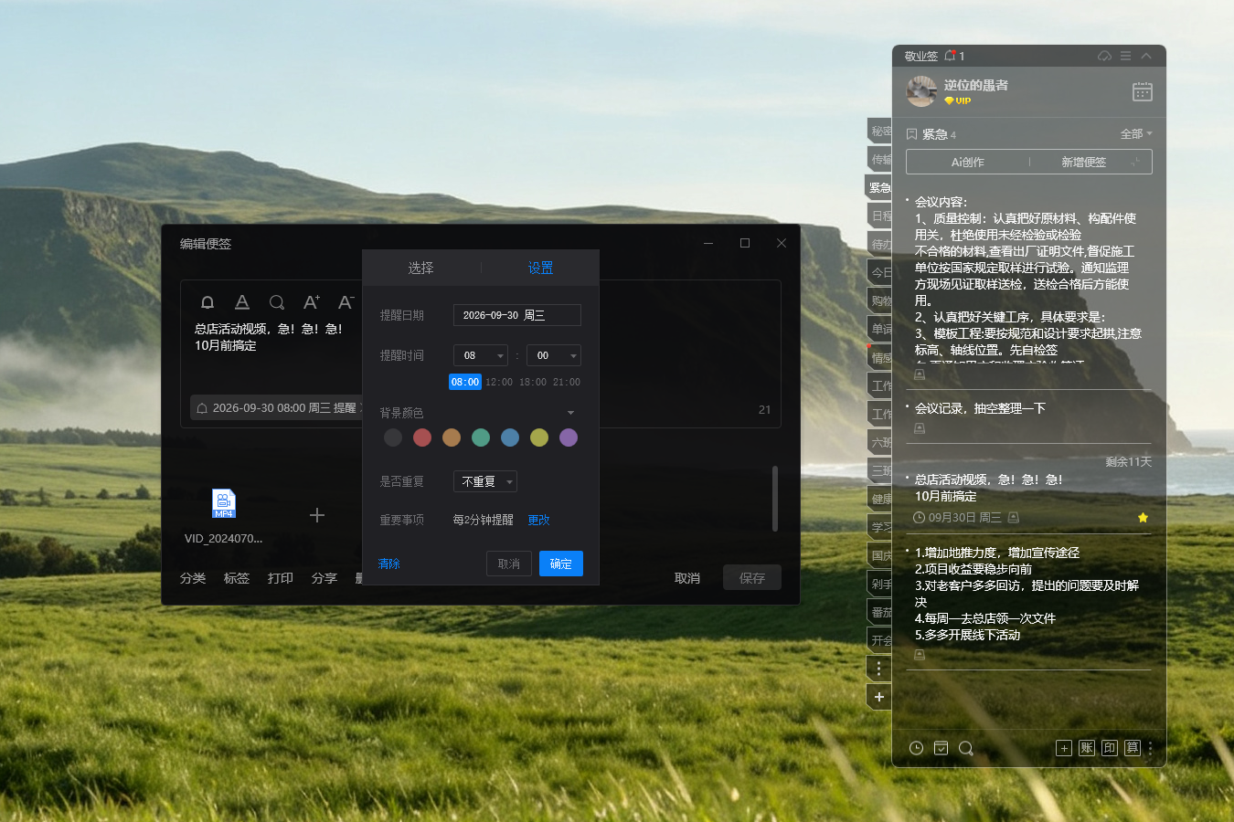The image size is (1234, 822).
Task: Add an attachment with the plus icon
Action: coord(317,515)
